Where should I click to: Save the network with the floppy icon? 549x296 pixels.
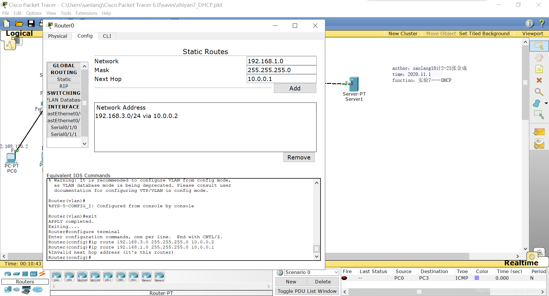pos(31,23)
